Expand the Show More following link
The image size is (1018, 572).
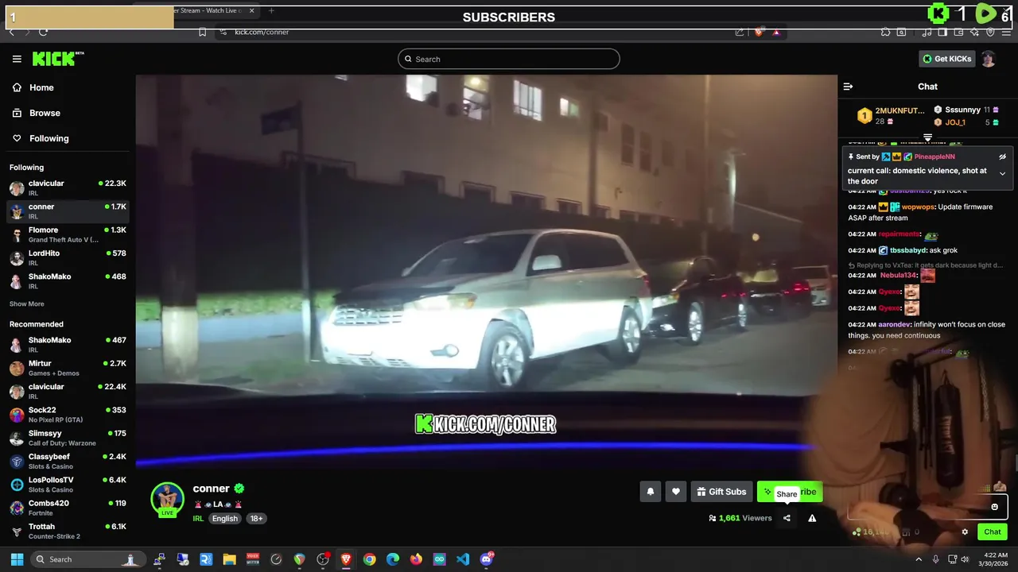coord(26,303)
